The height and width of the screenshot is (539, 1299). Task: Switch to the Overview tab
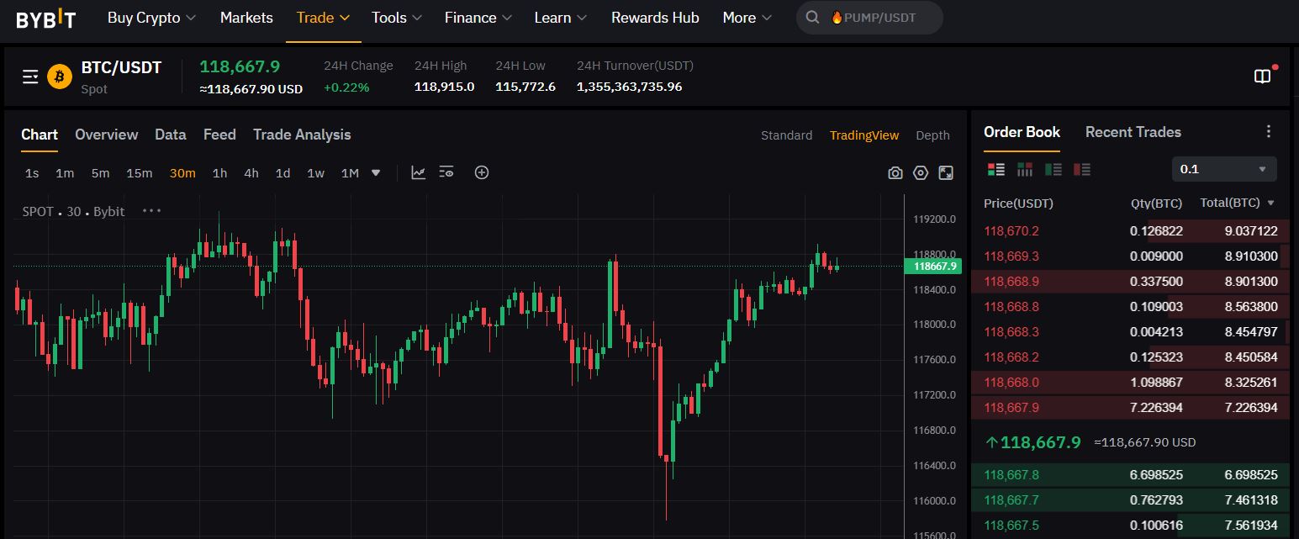[106, 135]
